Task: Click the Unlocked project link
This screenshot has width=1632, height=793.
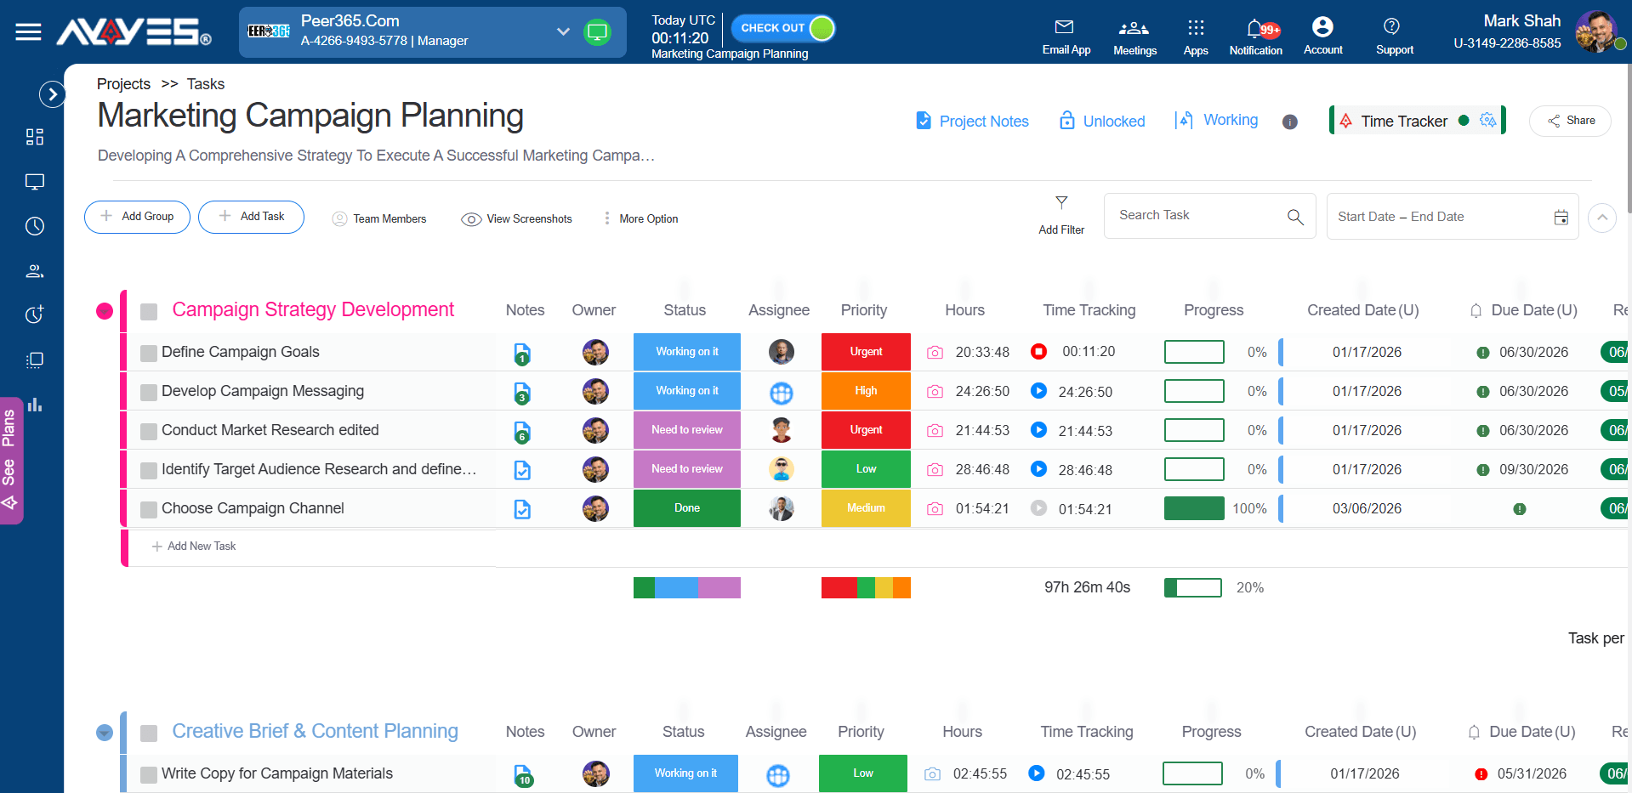Action: pos(1101,121)
